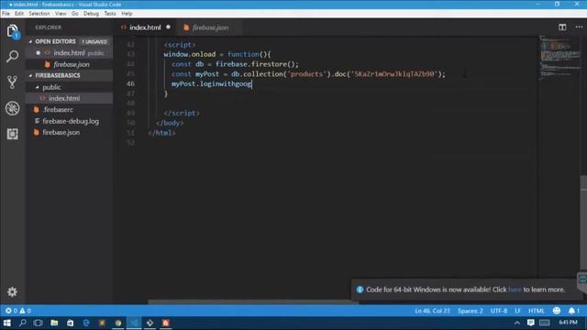Switch to the firebase.json editor tab
This screenshot has height=330, width=587.
tap(210, 27)
